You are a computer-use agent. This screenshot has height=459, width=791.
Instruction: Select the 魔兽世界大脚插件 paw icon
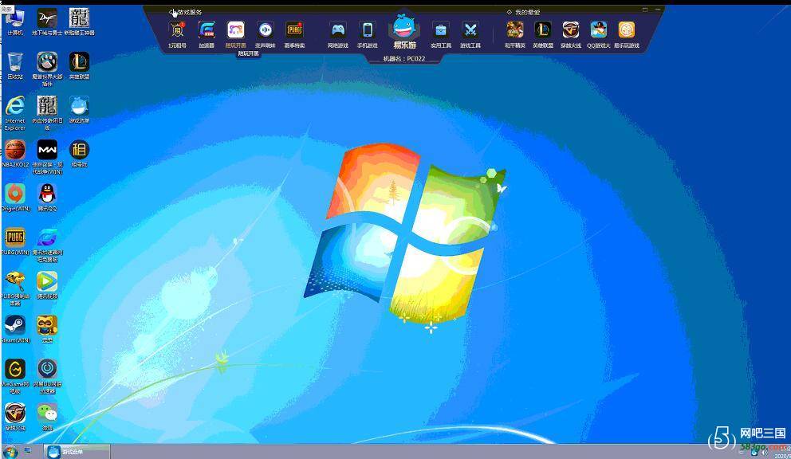point(47,69)
